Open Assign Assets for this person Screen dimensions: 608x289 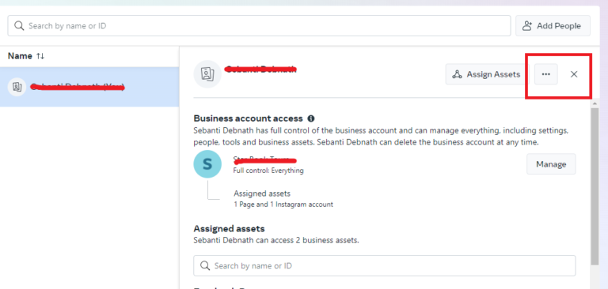pos(487,74)
